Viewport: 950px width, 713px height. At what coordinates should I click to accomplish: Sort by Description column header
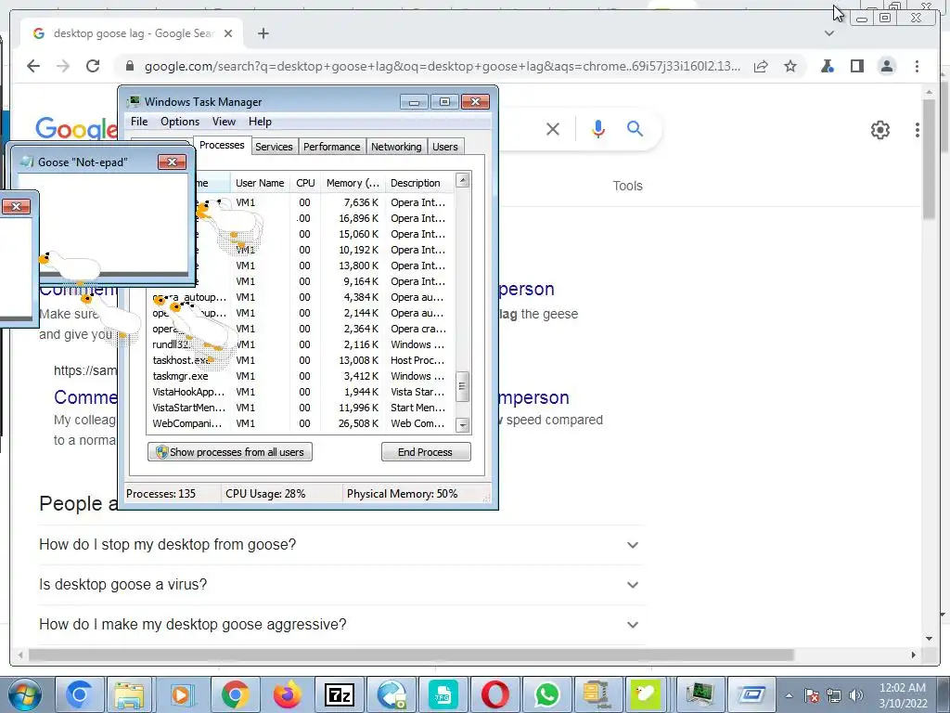pos(419,183)
